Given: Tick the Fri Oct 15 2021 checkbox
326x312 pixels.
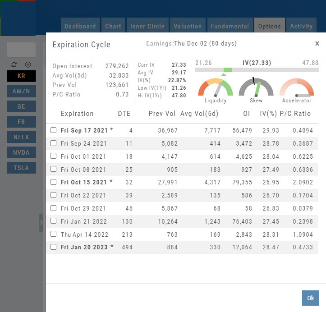Looking at the screenshot, I should (x=54, y=182).
